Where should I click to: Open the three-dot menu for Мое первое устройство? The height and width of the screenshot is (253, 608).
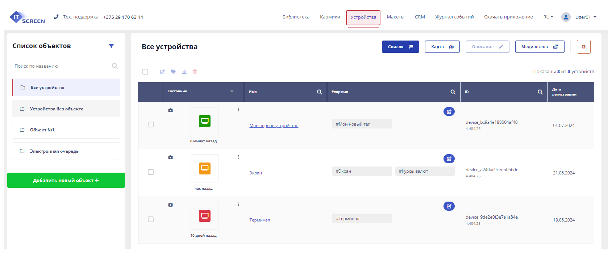click(x=239, y=110)
